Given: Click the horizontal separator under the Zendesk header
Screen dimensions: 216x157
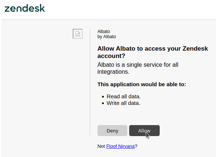Looking at the screenshot, I should pos(109,20).
